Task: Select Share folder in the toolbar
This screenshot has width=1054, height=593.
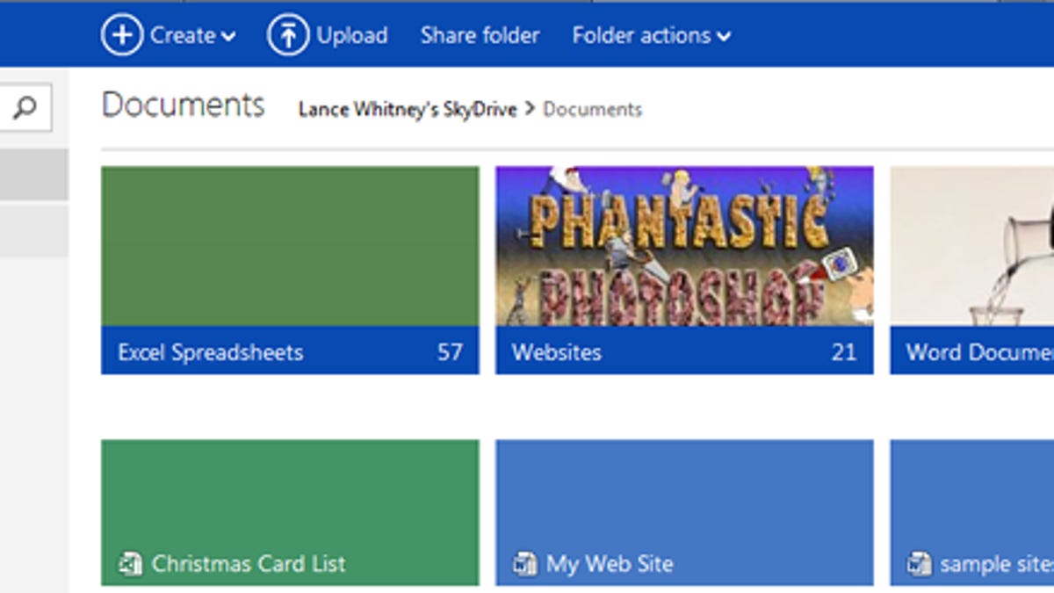Action: pyautogui.click(x=480, y=35)
